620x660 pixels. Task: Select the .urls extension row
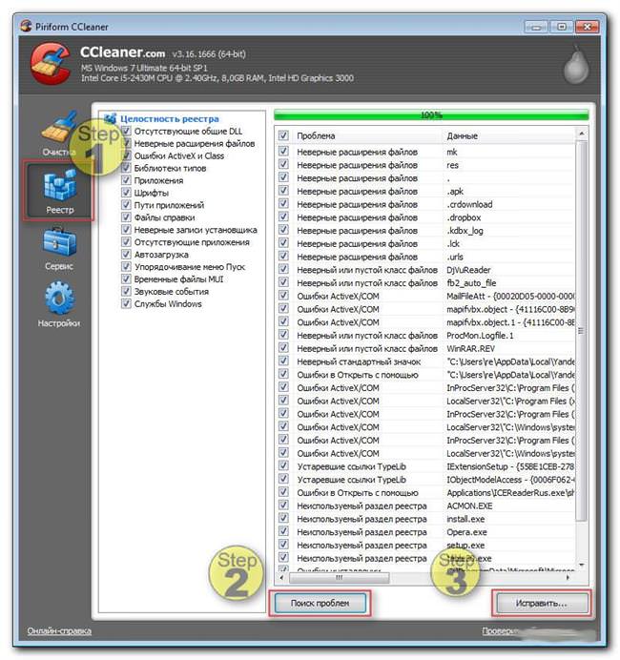(x=424, y=257)
